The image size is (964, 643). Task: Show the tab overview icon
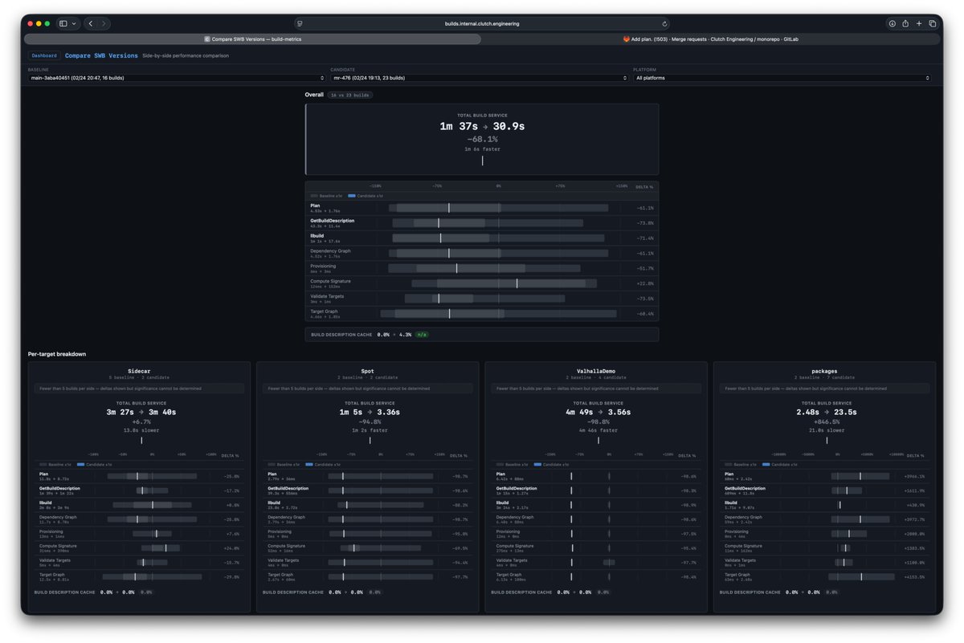coord(933,24)
